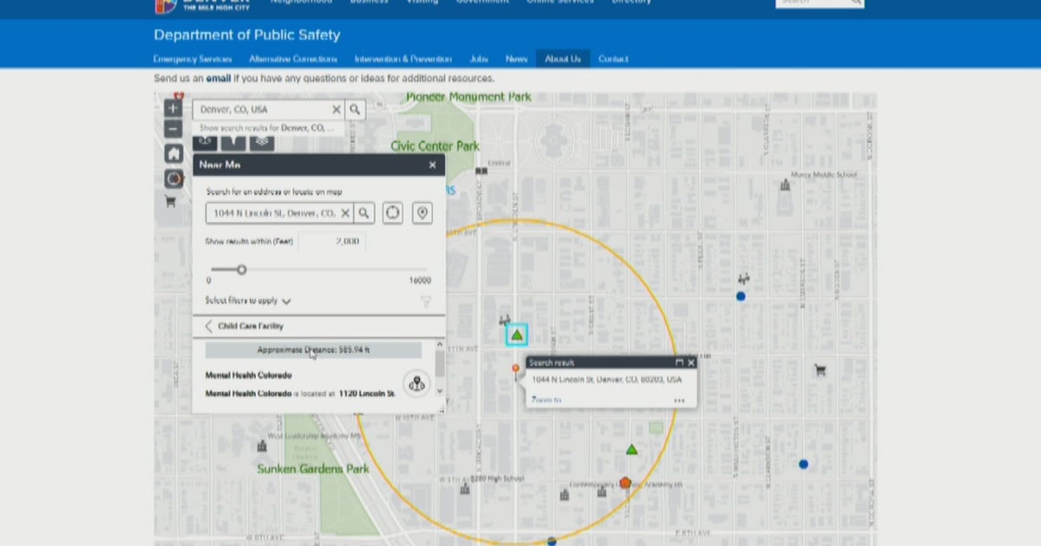This screenshot has height=546, width=1041.
Task: Go back from Child Care Facility list
Action: point(209,327)
